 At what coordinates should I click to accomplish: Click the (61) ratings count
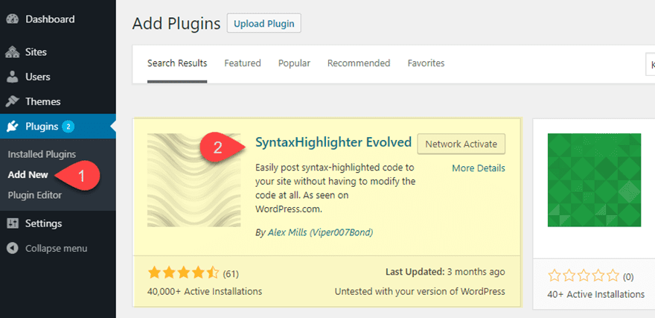coord(231,274)
